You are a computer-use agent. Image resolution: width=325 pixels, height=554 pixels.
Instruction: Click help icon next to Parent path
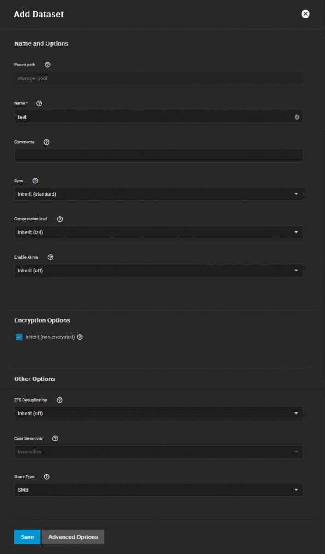[x=47, y=65]
